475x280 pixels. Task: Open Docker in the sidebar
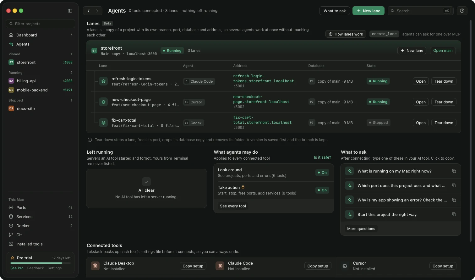tap(41, 226)
